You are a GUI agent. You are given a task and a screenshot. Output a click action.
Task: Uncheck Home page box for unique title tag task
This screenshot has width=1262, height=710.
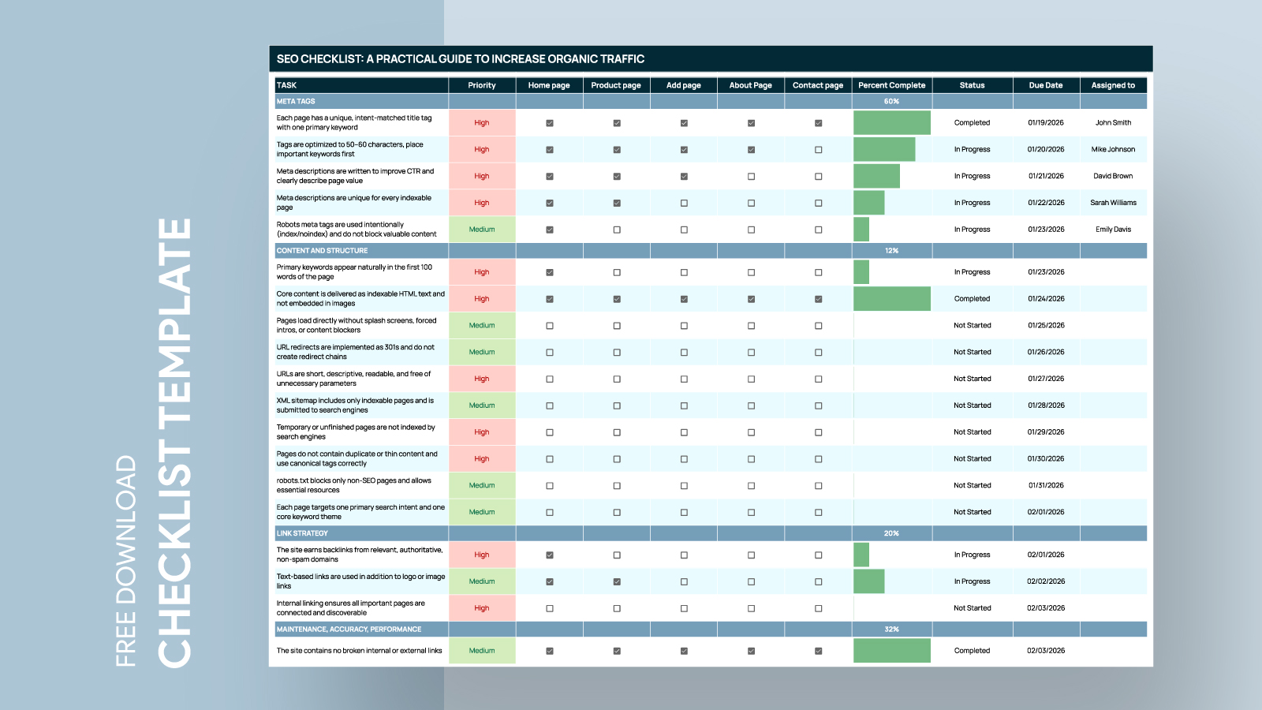(549, 122)
